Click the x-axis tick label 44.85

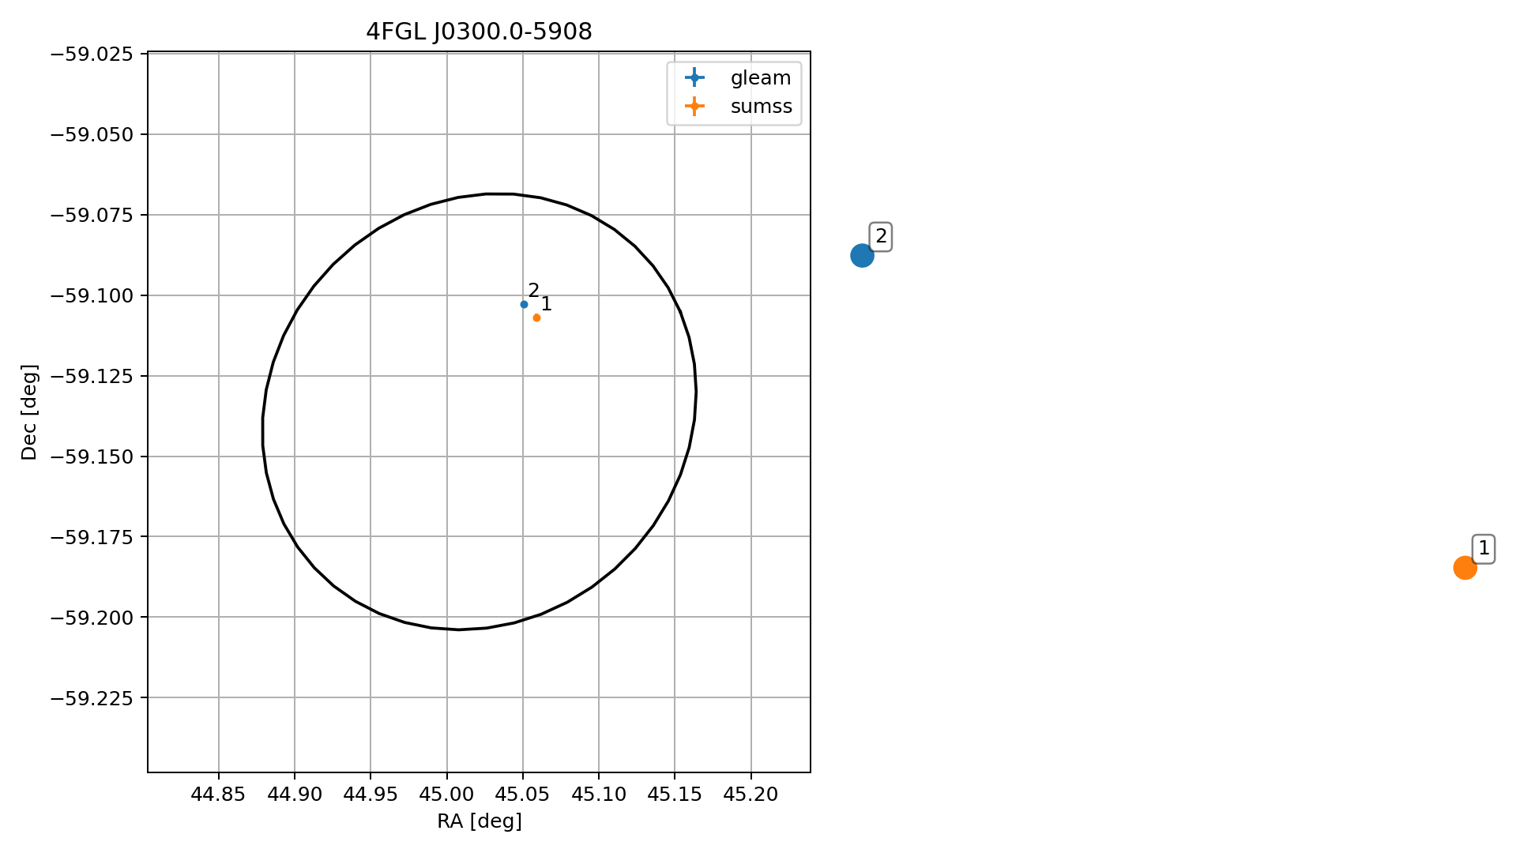click(x=219, y=795)
